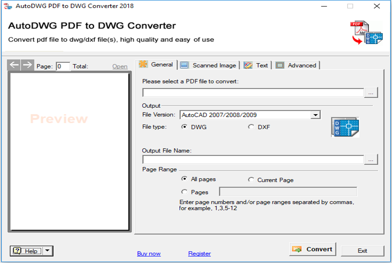Follow the Buy now link

(149, 253)
